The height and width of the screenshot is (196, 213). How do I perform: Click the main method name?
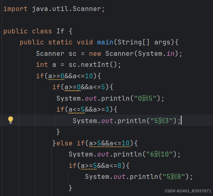(x=105, y=42)
